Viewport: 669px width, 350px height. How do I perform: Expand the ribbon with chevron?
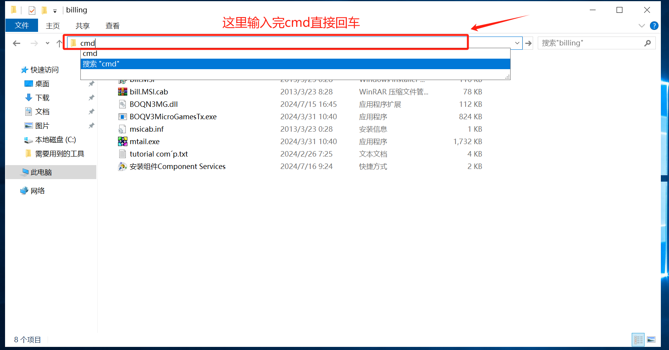(x=641, y=26)
